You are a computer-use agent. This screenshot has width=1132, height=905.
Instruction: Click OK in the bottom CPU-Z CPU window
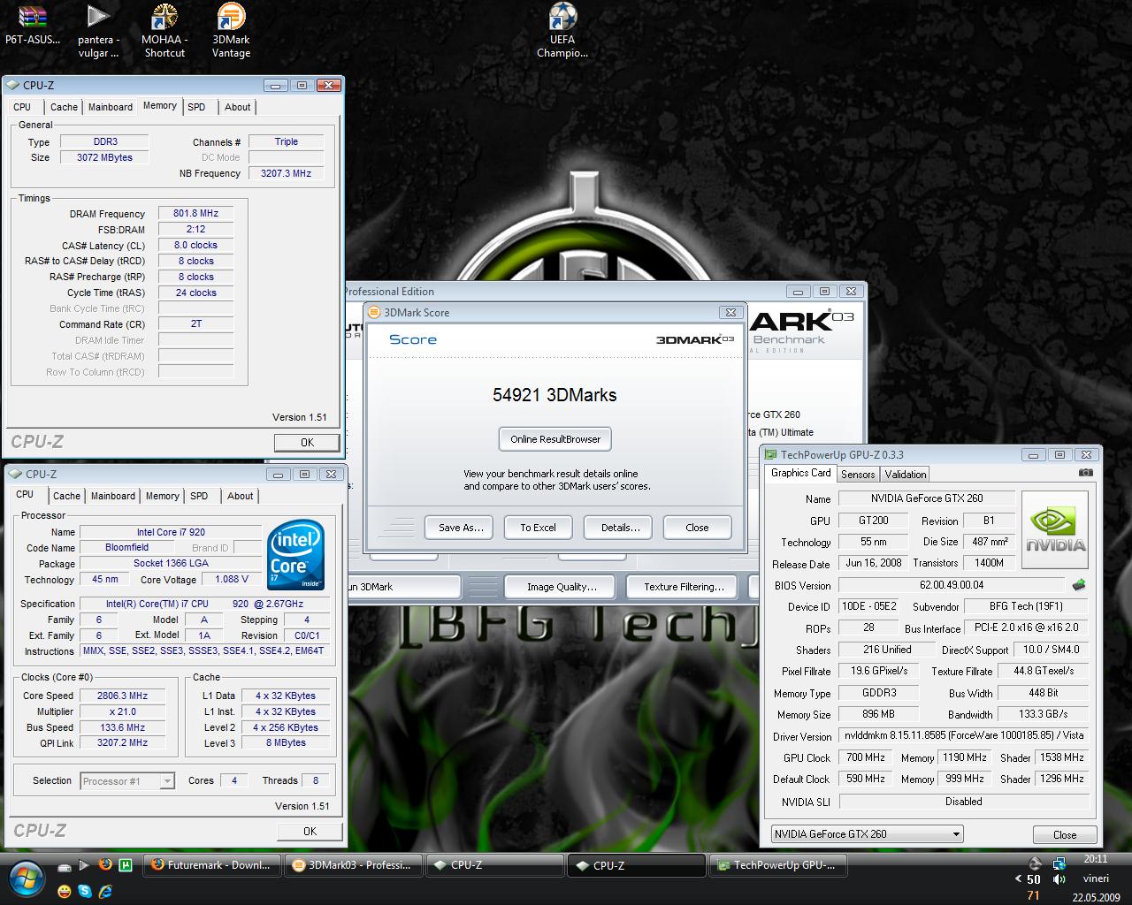[310, 832]
